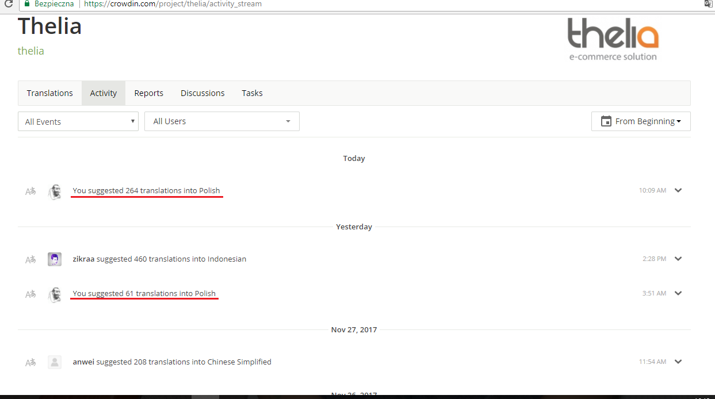Click the Nov 27, 2017 date heading
The width and height of the screenshot is (715, 399).
coord(354,329)
